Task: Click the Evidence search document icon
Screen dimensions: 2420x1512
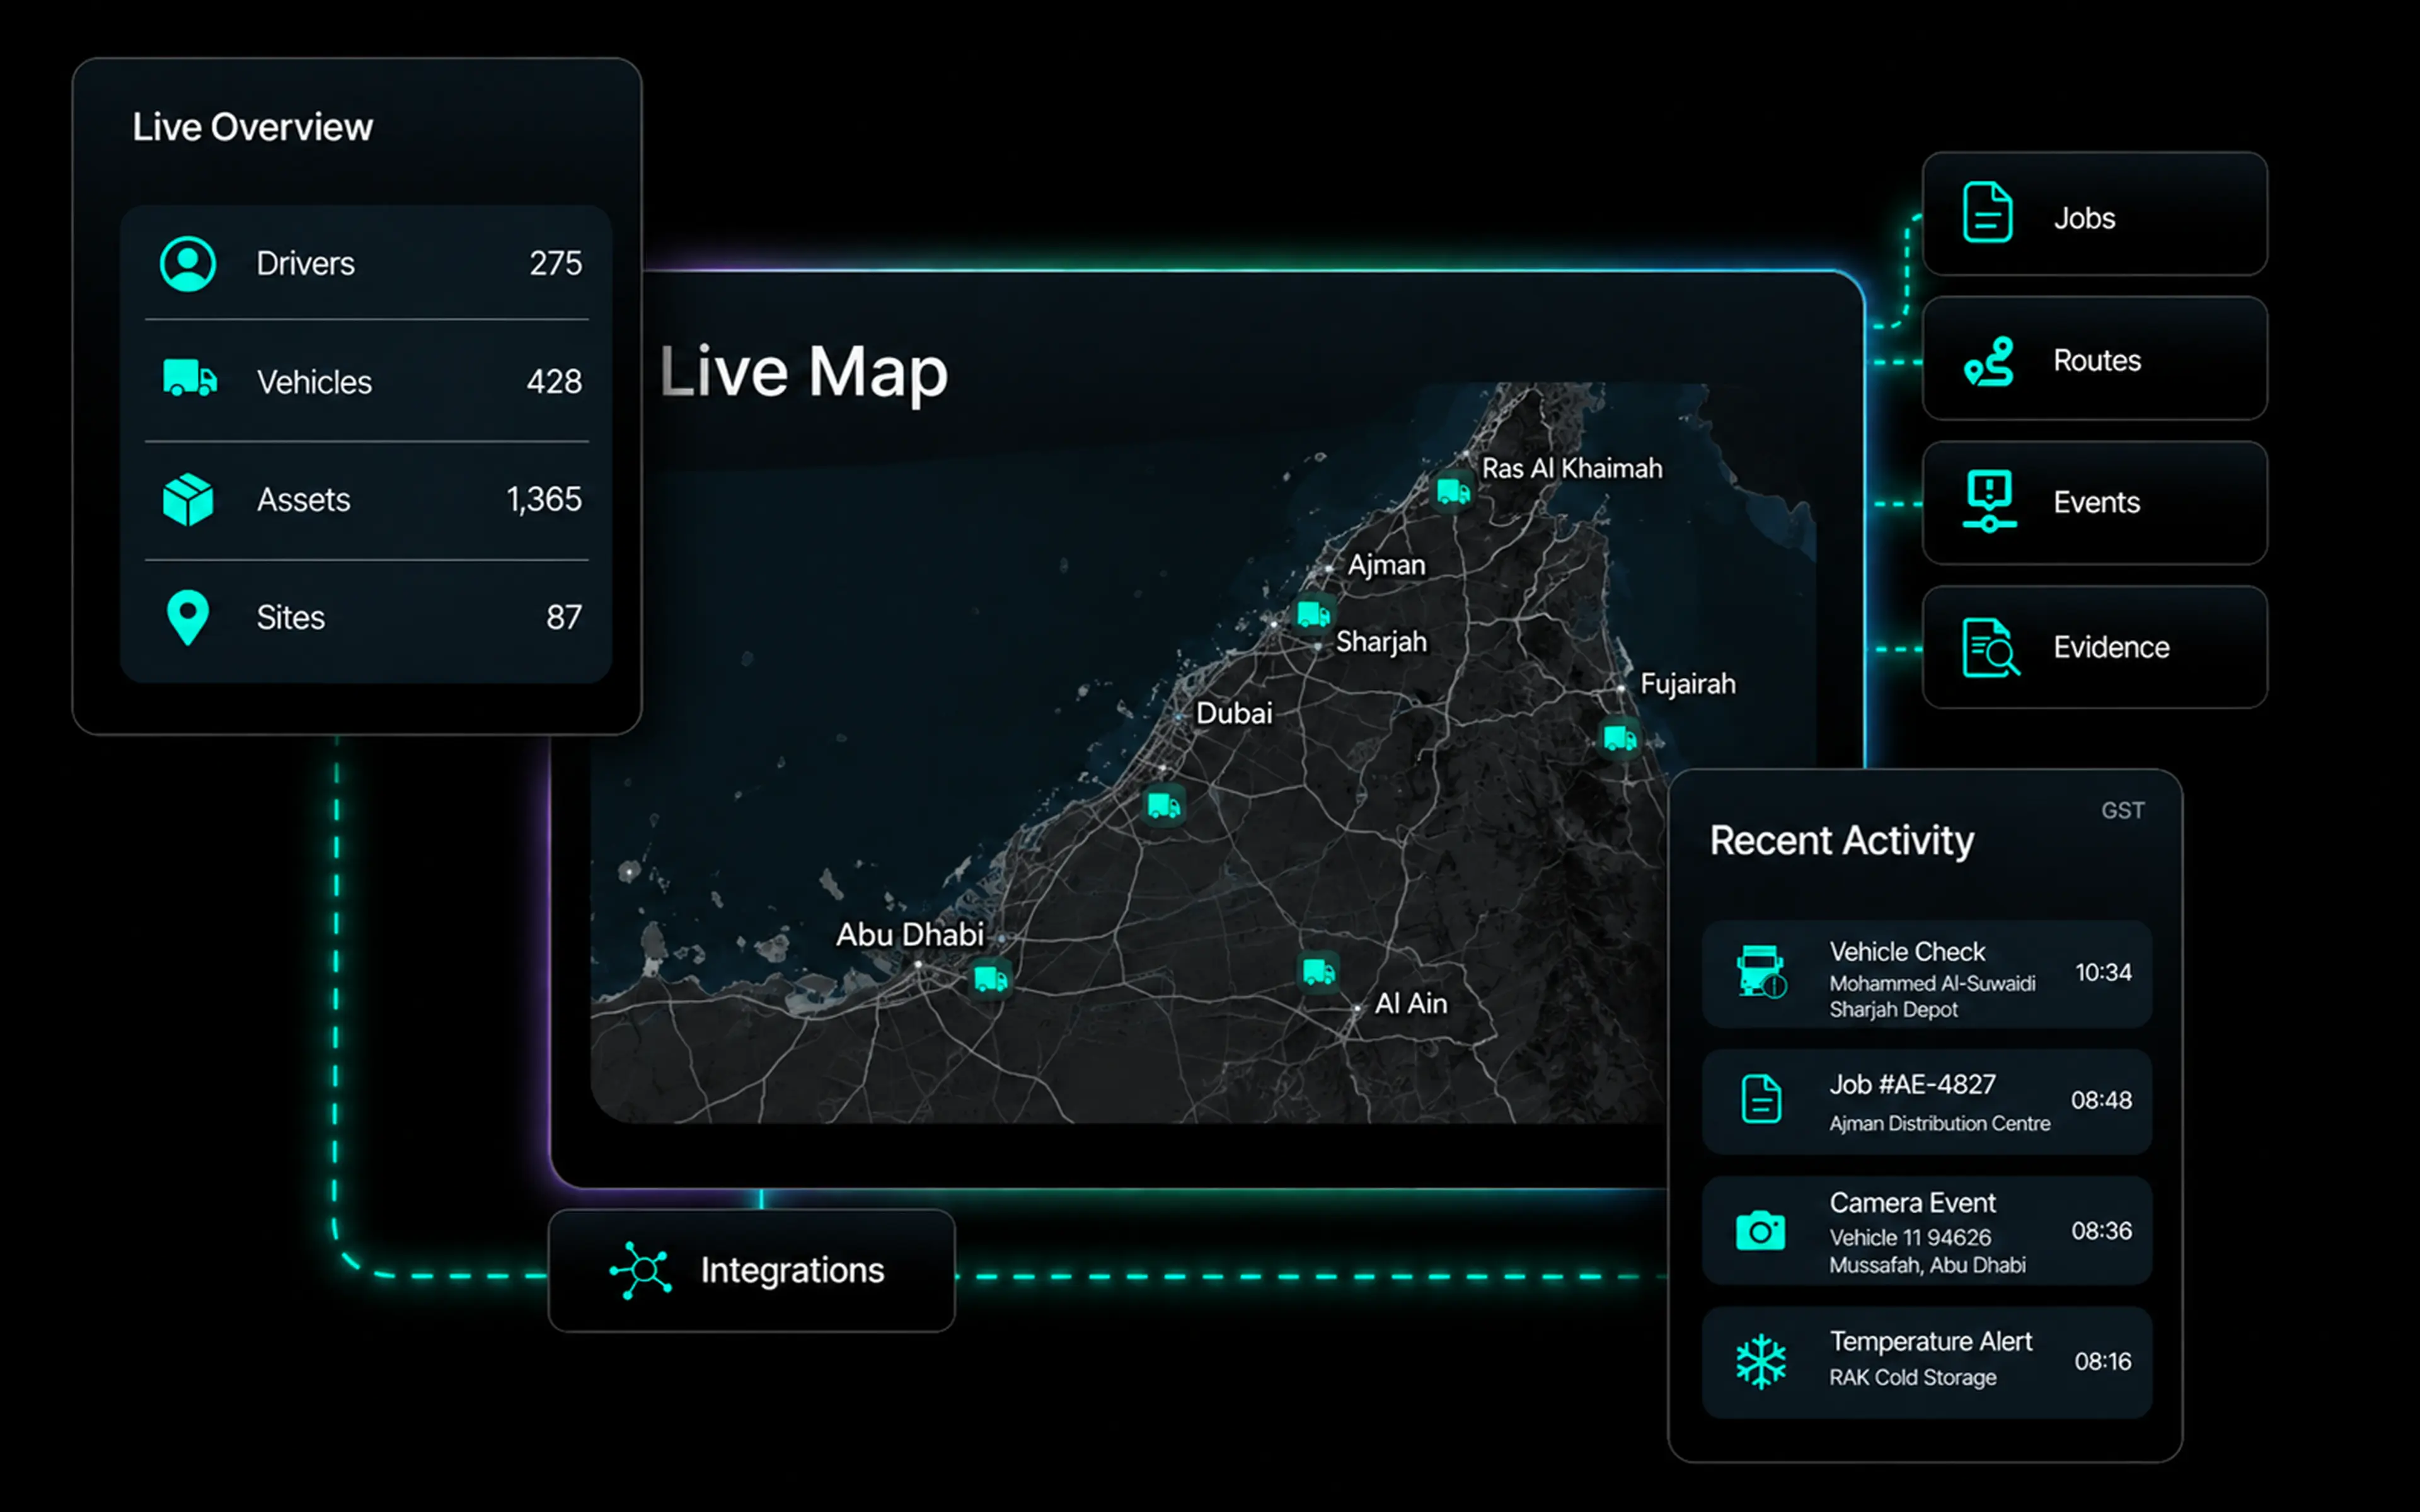Action: (x=1990, y=647)
